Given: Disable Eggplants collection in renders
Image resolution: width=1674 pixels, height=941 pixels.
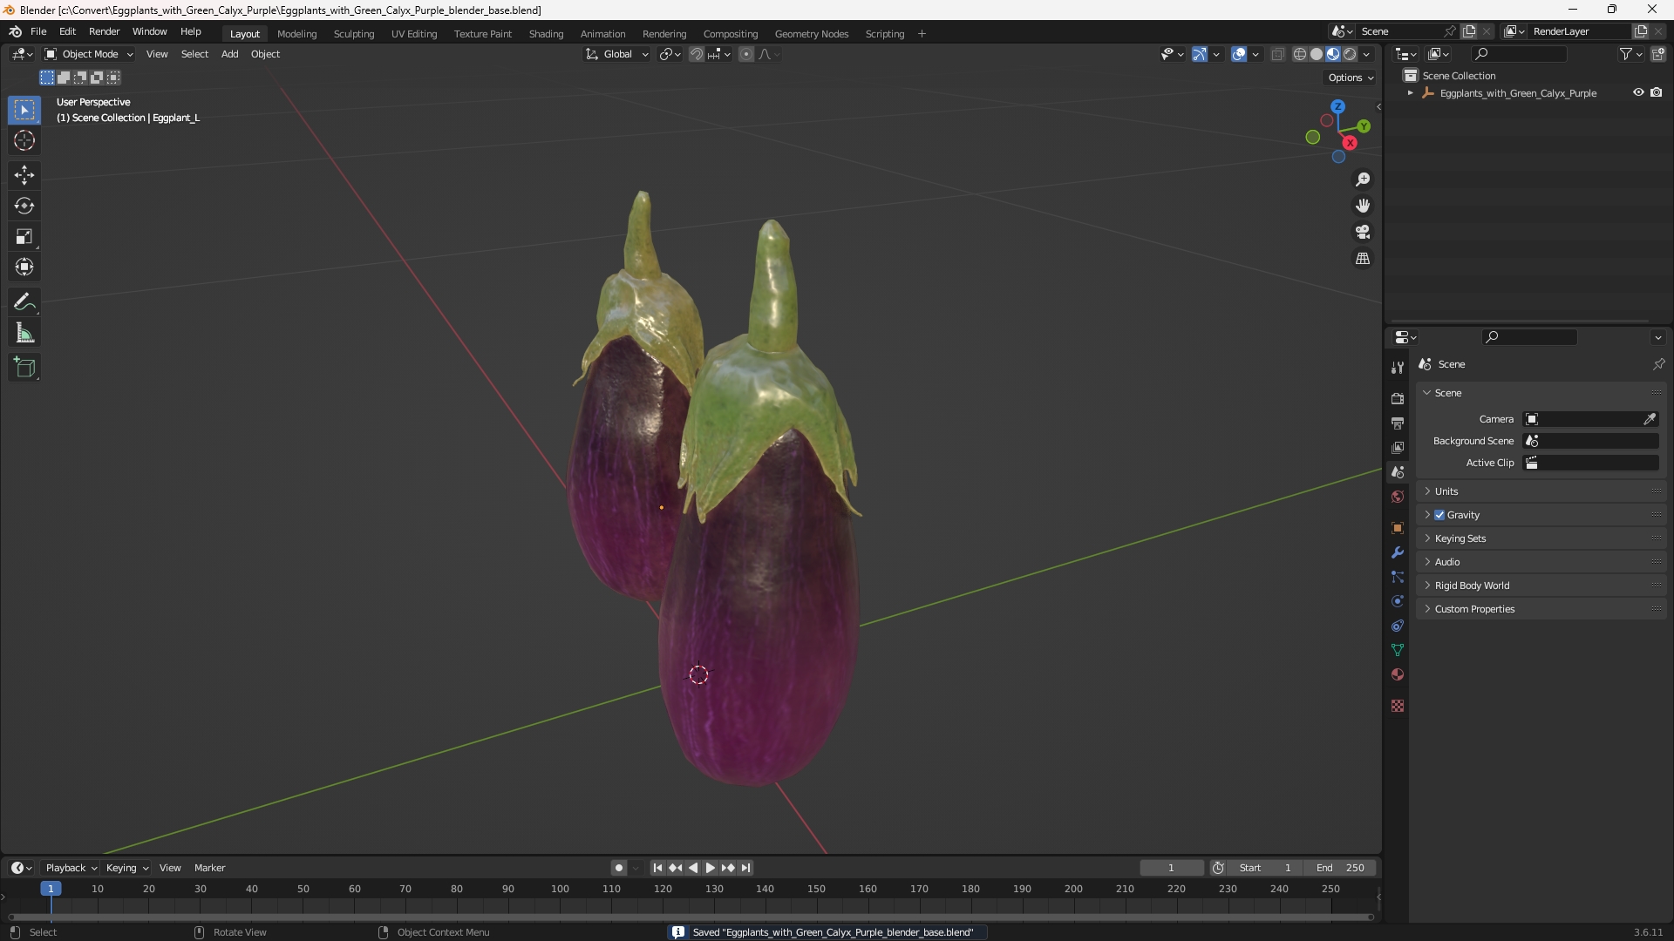Looking at the screenshot, I should tap(1657, 92).
